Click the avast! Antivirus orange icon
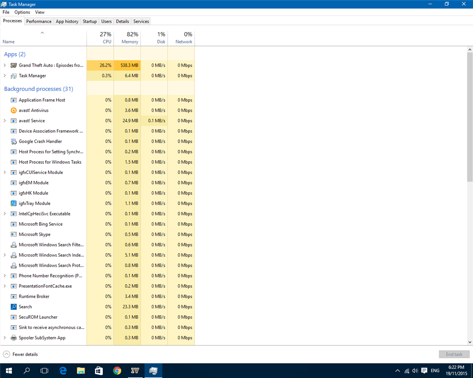Image resolution: width=473 pixels, height=378 pixels. coord(14,110)
